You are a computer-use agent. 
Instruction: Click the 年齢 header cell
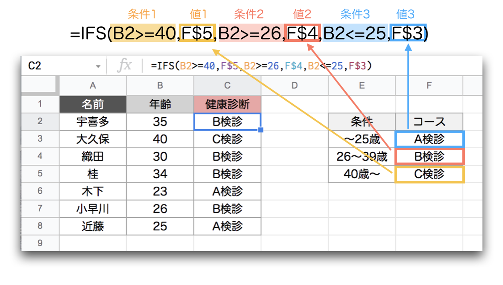[160, 104]
